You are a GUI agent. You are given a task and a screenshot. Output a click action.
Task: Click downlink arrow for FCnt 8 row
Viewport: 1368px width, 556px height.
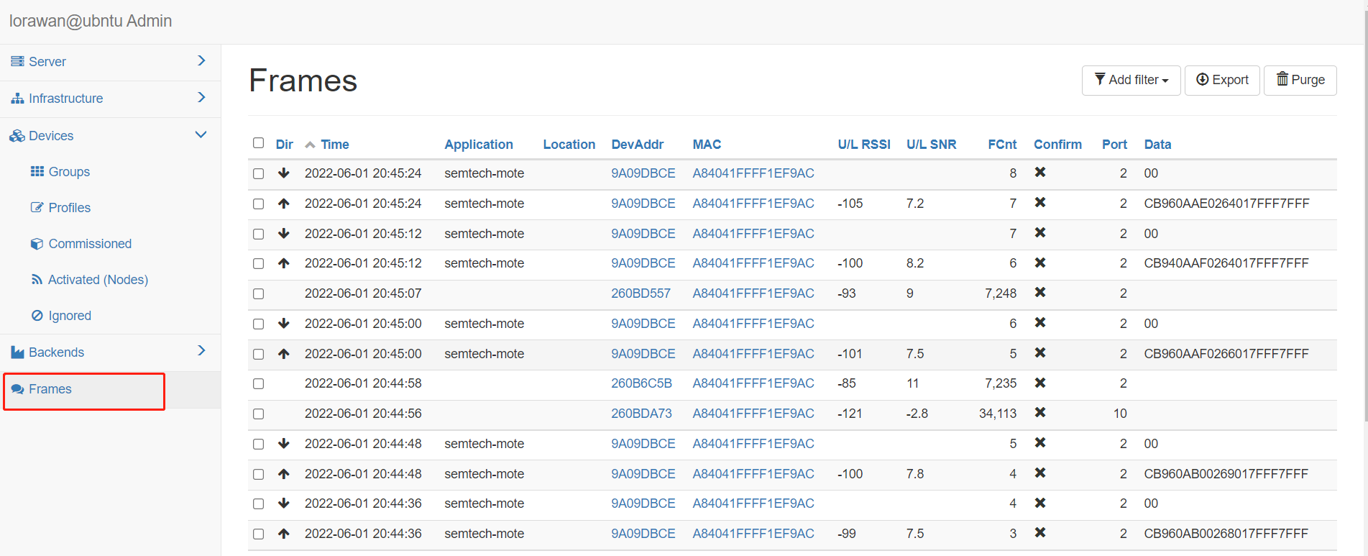tap(284, 173)
